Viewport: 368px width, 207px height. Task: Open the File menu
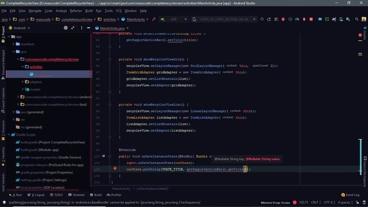pyautogui.click(x=4, y=11)
